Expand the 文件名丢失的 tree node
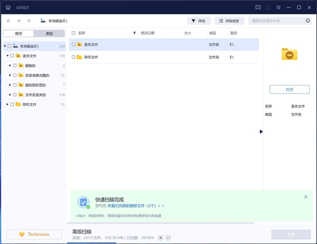Viewport: 317px width, 244px height. pyautogui.click(x=10, y=95)
